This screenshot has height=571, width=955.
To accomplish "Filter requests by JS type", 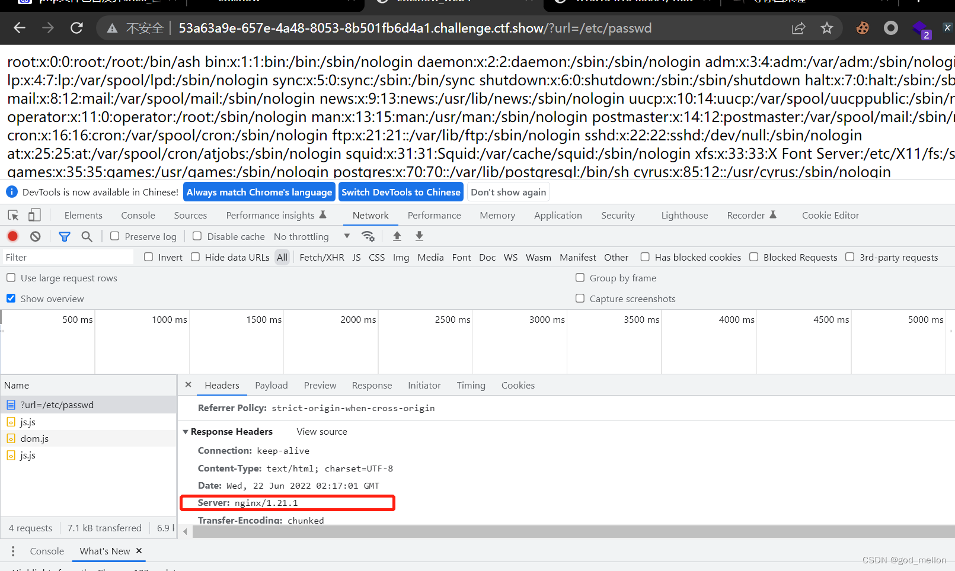I will click(x=356, y=257).
